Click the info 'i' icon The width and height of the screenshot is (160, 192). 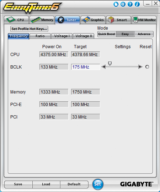[137, 4]
